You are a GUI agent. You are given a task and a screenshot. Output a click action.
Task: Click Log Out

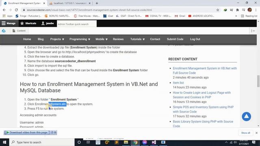click(195, 39)
